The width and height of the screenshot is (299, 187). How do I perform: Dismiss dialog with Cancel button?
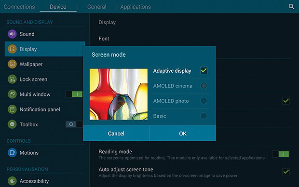116,134
